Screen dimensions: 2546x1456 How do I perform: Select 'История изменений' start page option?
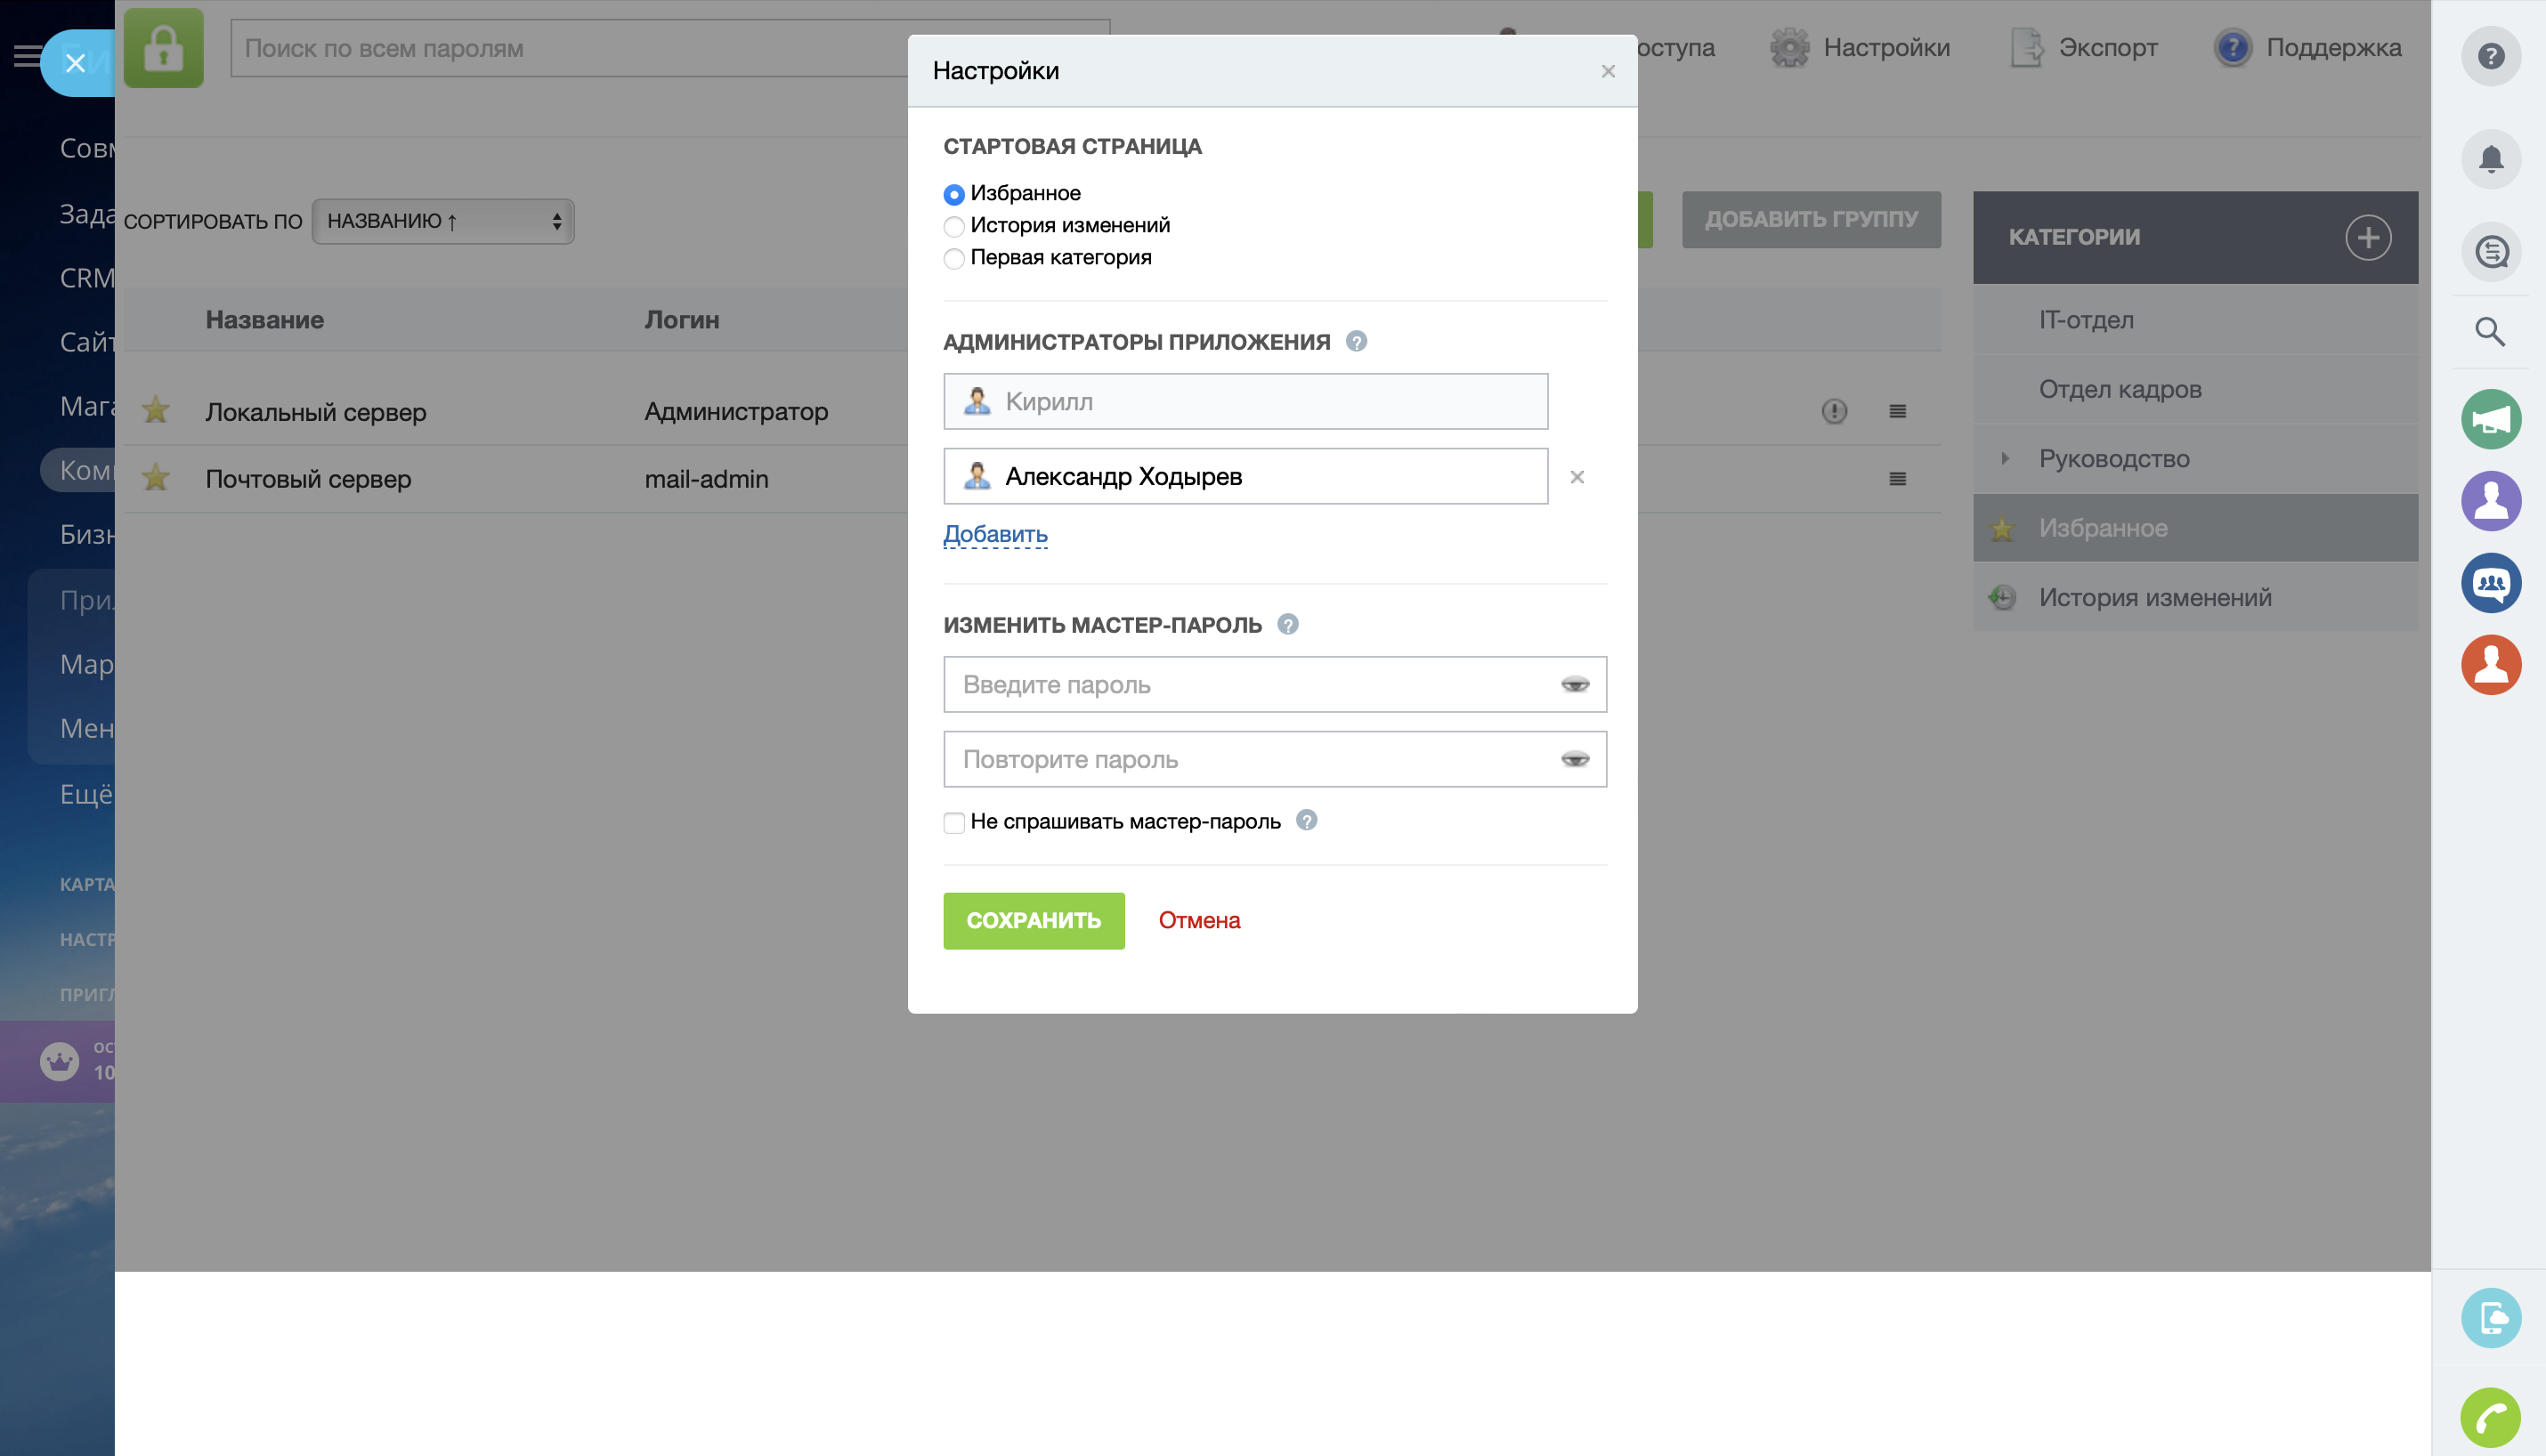click(x=954, y=226)
